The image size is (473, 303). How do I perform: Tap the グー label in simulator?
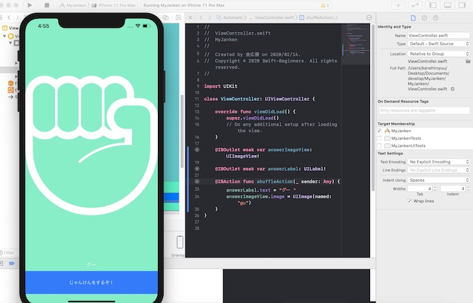[91, 264]
